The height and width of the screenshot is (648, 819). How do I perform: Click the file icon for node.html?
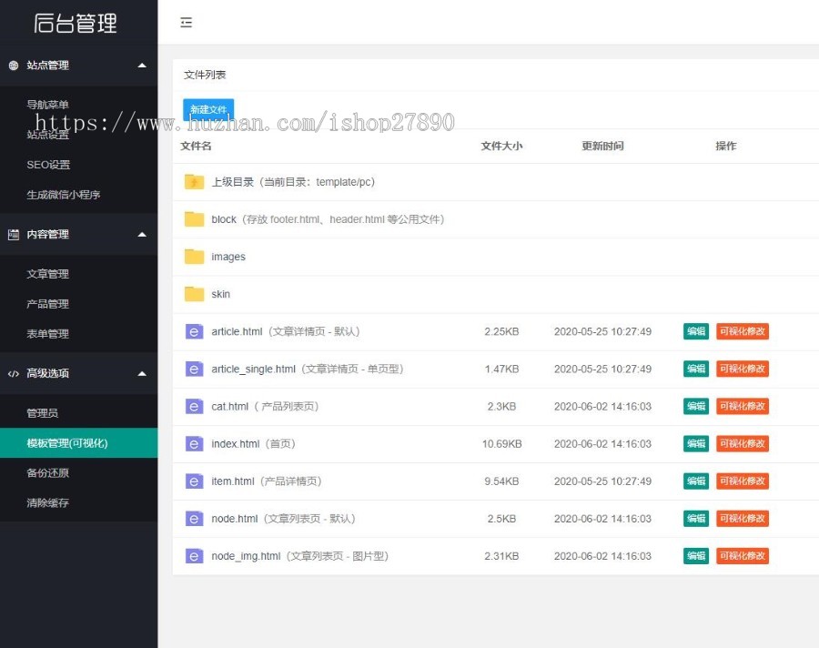click(x=195, y=519)
